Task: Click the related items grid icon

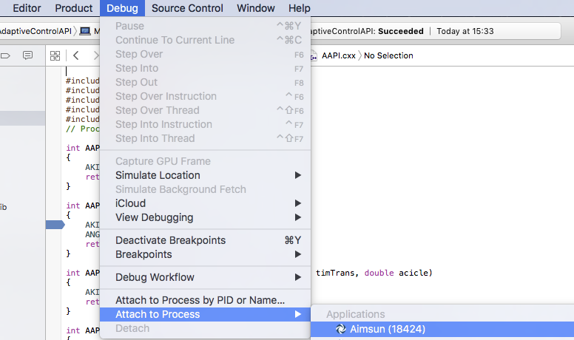Action: click(55, 55)
